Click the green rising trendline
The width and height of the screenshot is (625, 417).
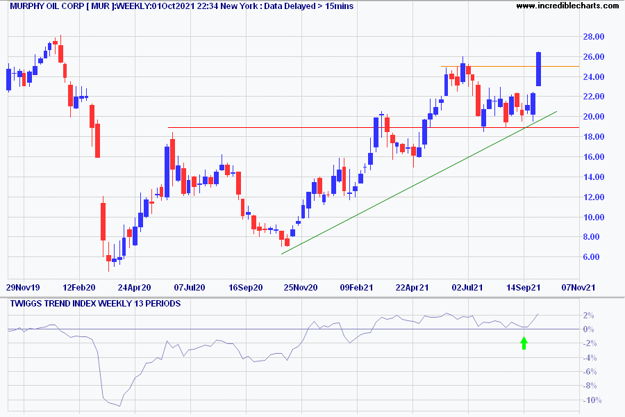419,183
